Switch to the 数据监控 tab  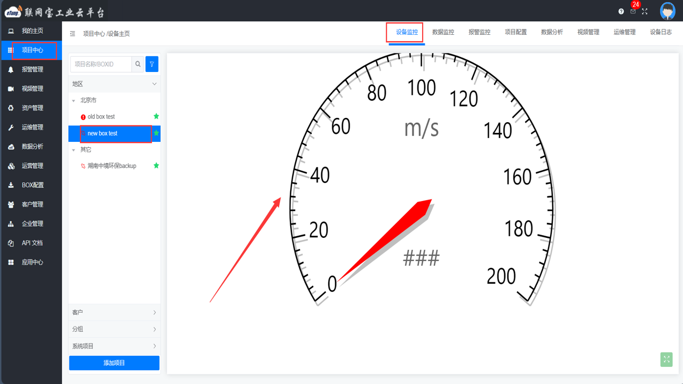443,32
